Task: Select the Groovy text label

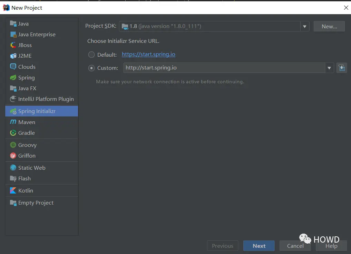Action: pos(27,145)
